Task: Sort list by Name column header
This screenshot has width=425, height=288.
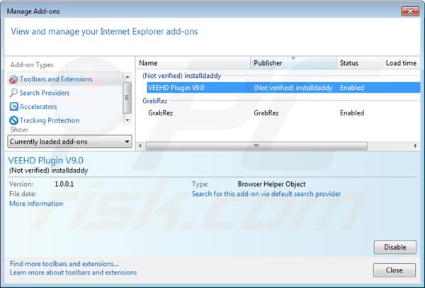Action: coord(193,63)
